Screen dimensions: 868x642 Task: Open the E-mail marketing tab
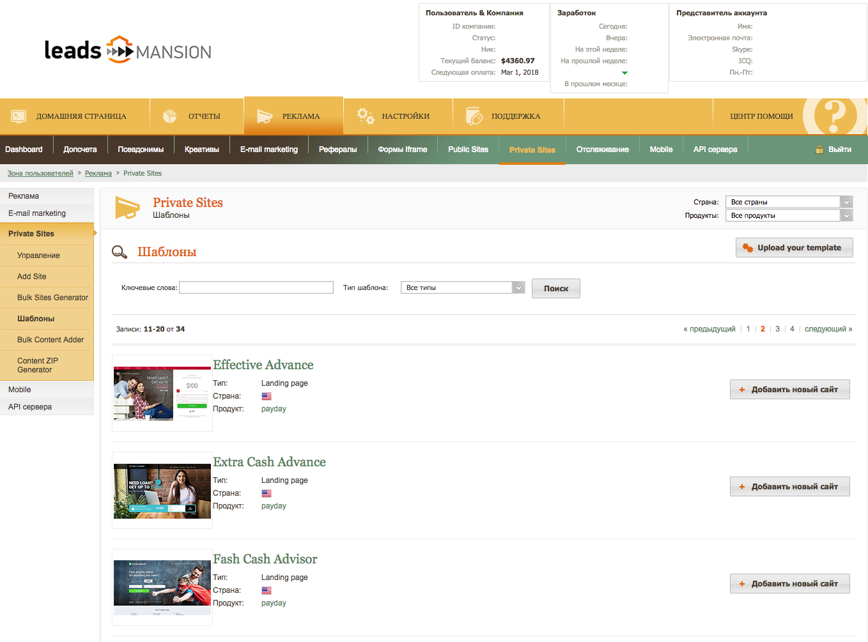(x=268, y=149)
